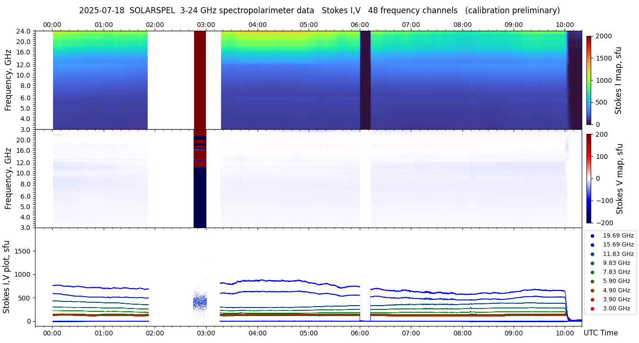Click the 19.69 GHz legend marker

coord(592,236)
